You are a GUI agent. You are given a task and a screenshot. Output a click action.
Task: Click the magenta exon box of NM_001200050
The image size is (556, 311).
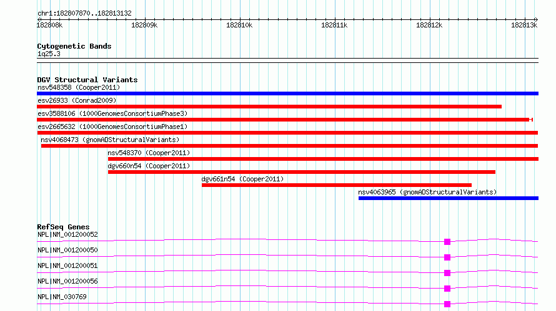click(447, 257)
